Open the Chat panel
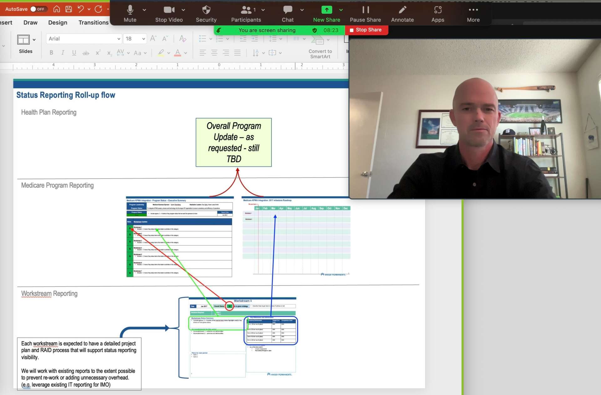 287,10
